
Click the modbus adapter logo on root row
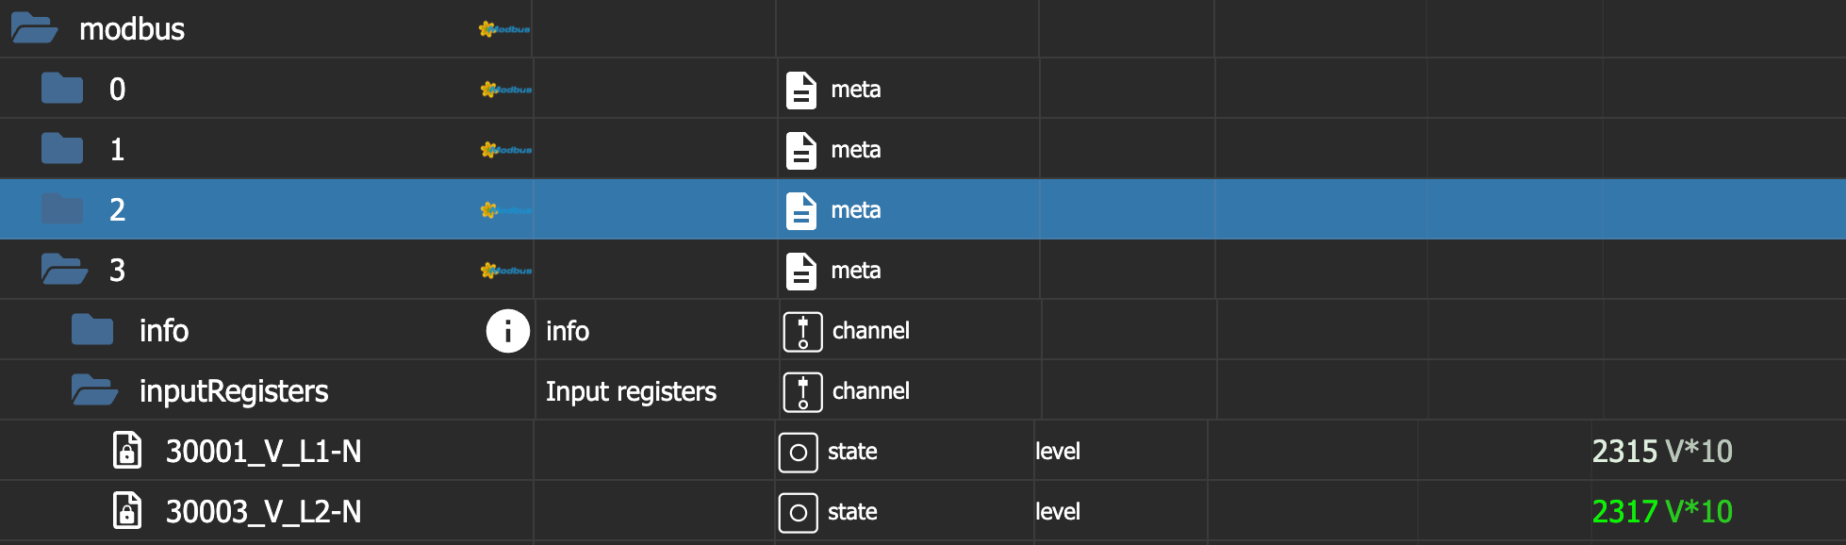504,29
